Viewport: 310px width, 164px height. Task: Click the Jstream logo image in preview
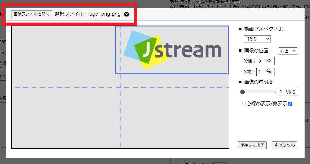172,50
